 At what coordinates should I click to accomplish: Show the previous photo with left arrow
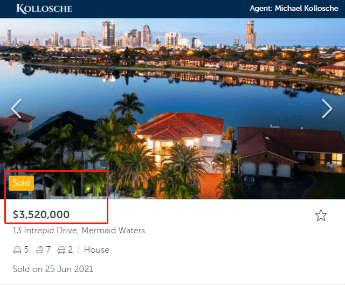pyautogui.click(x=16, y=109)
